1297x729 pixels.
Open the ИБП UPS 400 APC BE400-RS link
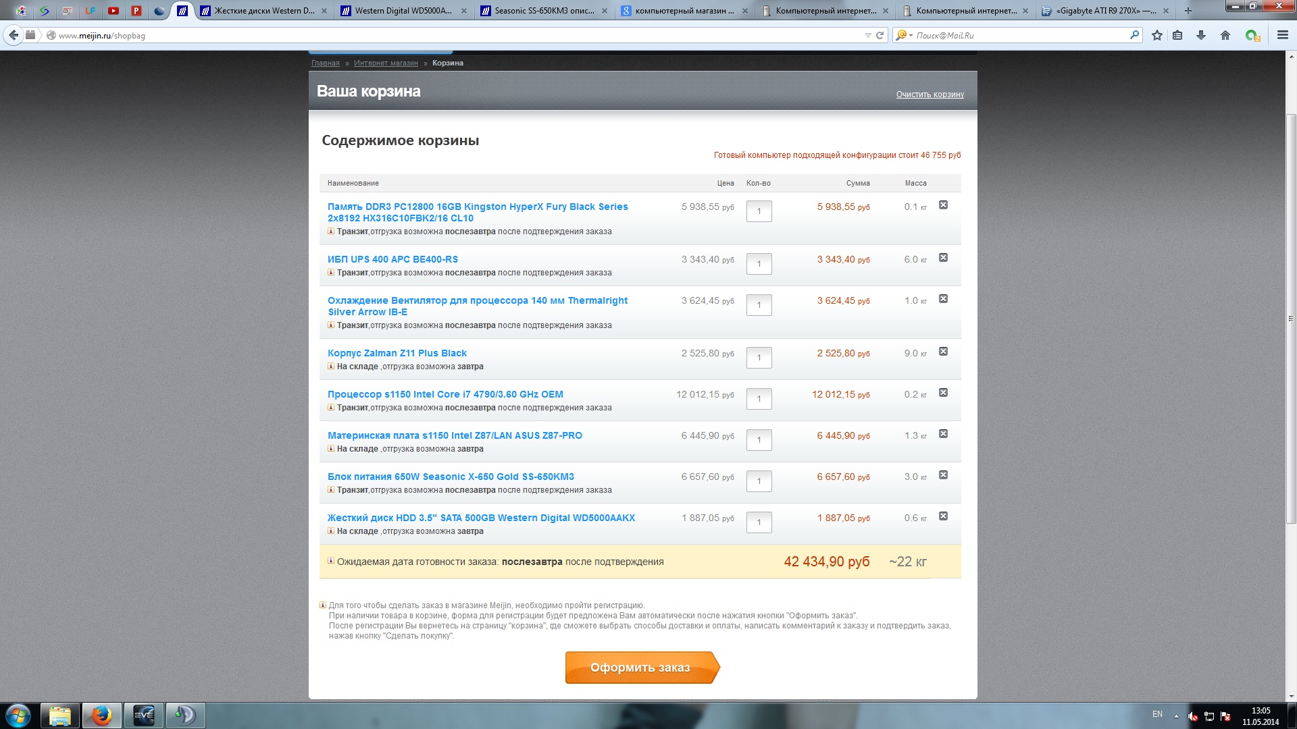point(392,259)
